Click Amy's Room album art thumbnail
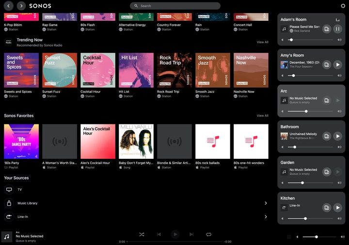The width and height of the screenshot is (349, 245). pos(284,65)
